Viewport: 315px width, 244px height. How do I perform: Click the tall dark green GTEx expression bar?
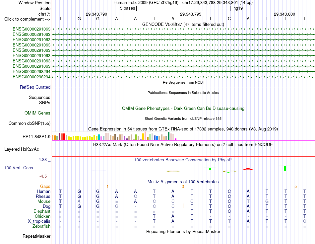(x=168, y=136)
